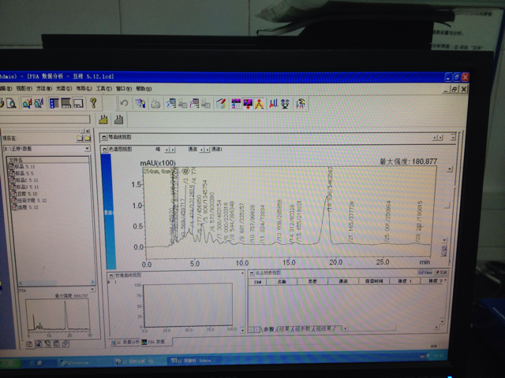The image size is (505, 378).
Task: Click the second data explorer icon beside it
Action: coord(39,103)
